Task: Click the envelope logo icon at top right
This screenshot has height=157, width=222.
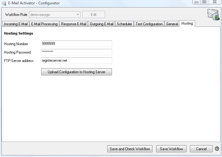Action: [213, 15]
